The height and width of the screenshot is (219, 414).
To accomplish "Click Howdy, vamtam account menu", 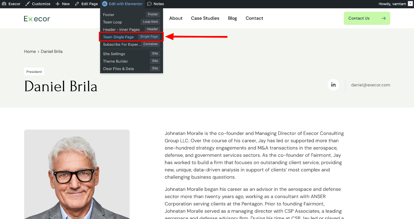I will point(392,4).
